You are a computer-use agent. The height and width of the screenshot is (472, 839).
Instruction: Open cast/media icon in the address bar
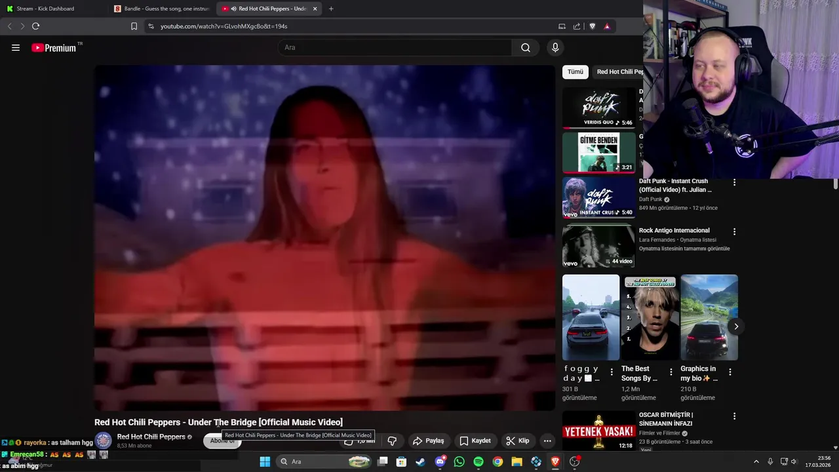562,26
